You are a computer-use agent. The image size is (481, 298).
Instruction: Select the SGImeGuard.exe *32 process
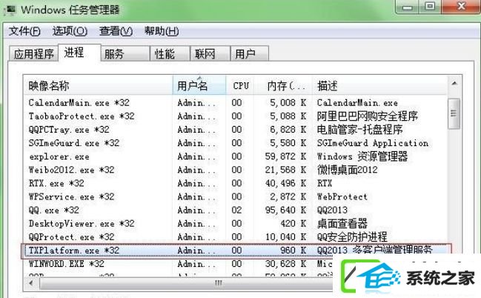tap(236, 143)
